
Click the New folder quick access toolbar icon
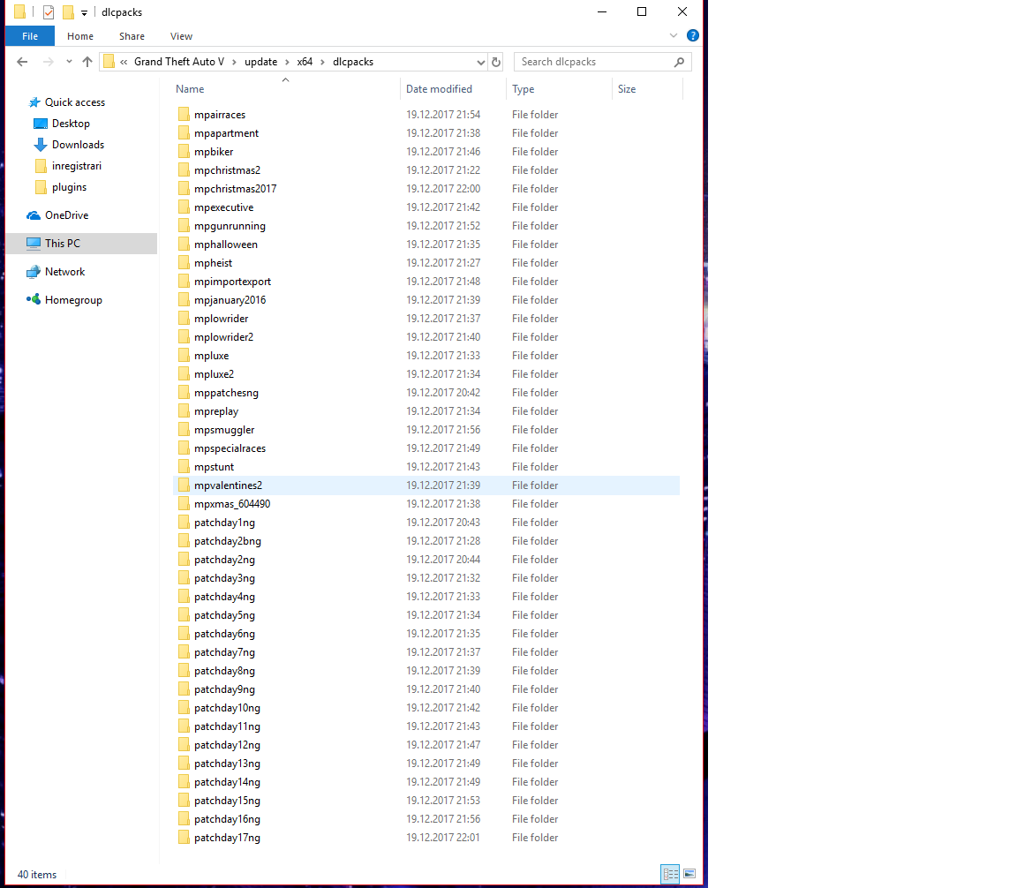tap(68, 12)
